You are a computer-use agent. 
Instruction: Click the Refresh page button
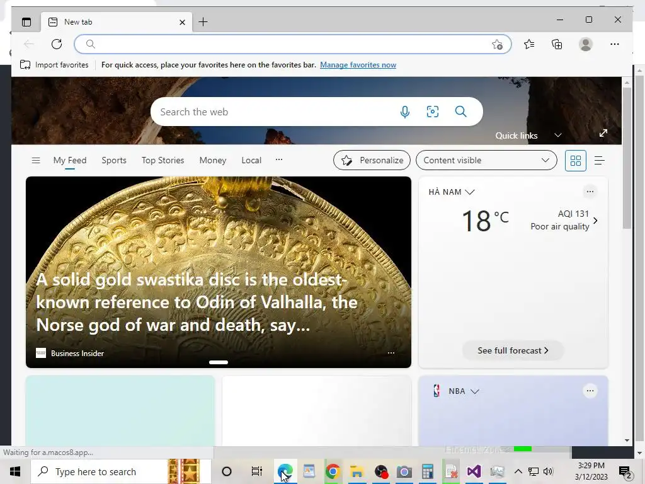tap(57, 44)
